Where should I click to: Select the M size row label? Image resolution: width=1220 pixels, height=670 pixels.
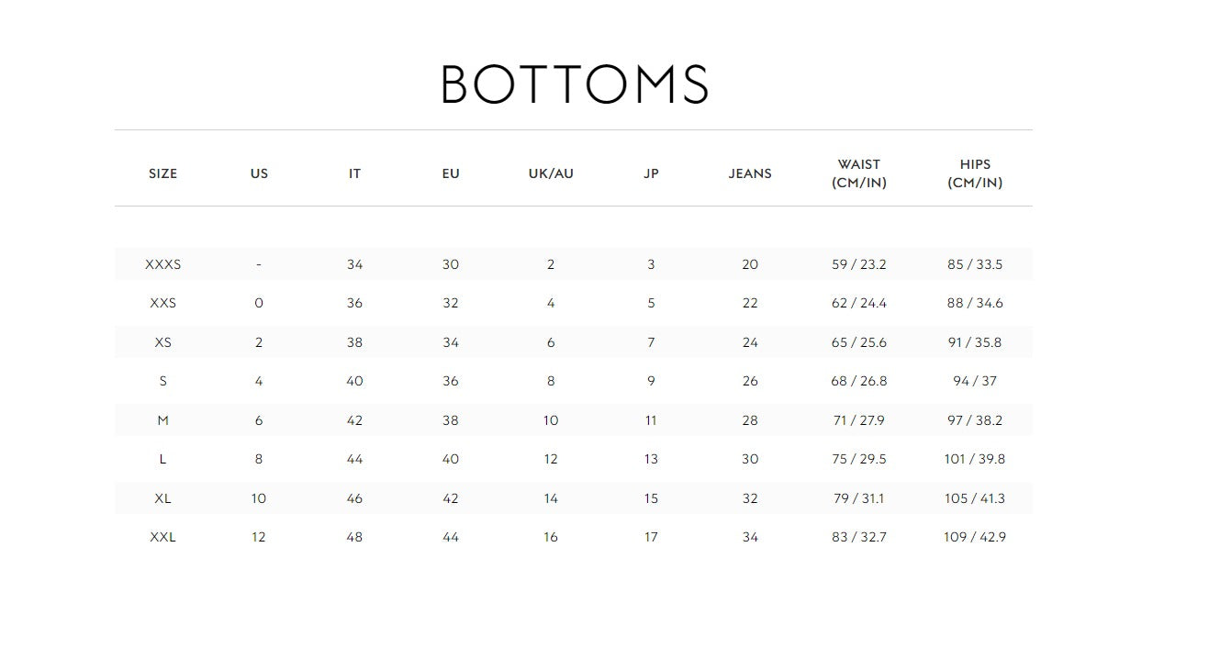(162, 420)
